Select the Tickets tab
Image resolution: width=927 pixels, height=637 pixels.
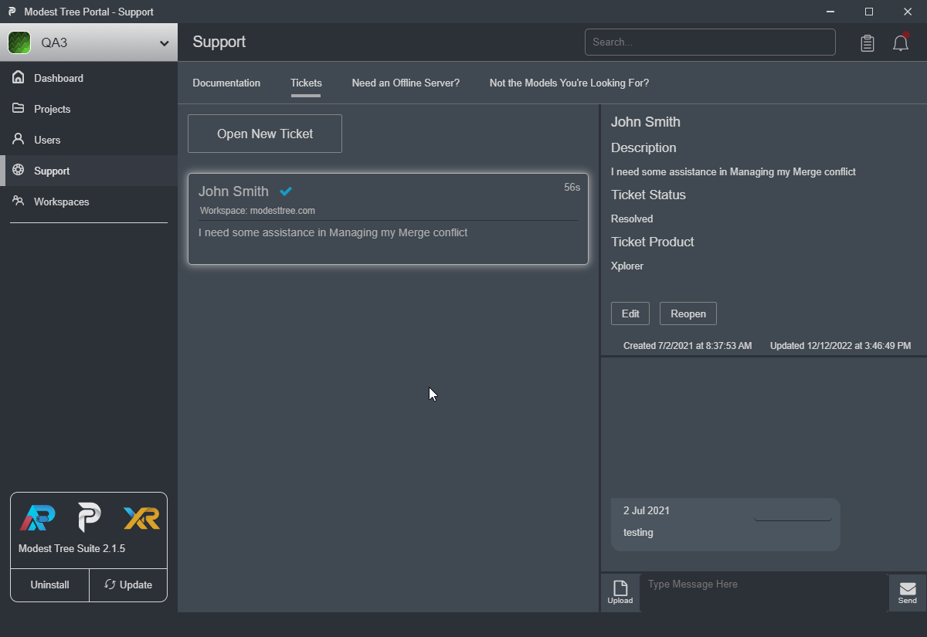306,83
